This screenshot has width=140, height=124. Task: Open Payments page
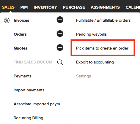pos(23,76)
